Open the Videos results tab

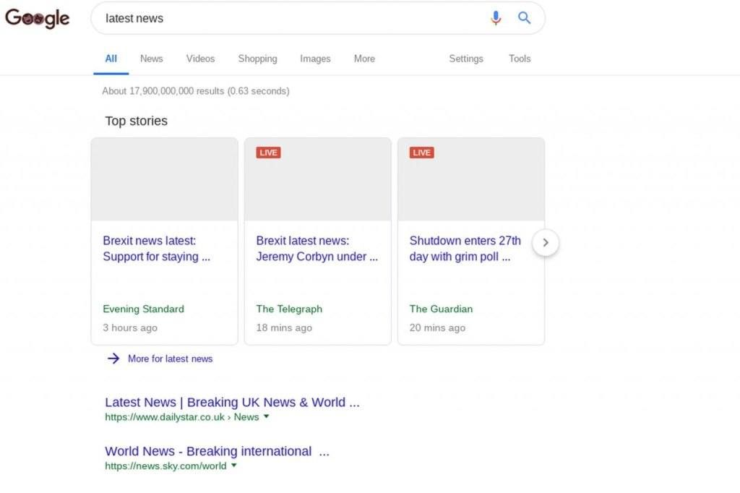click(200, 59)
